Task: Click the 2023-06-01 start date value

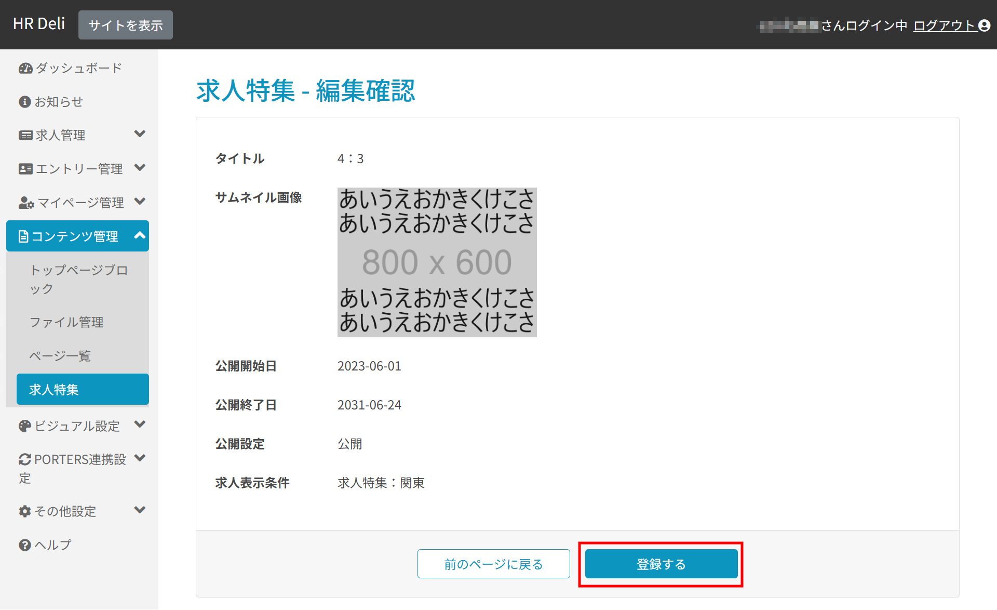Action: [x=369, y=366]
